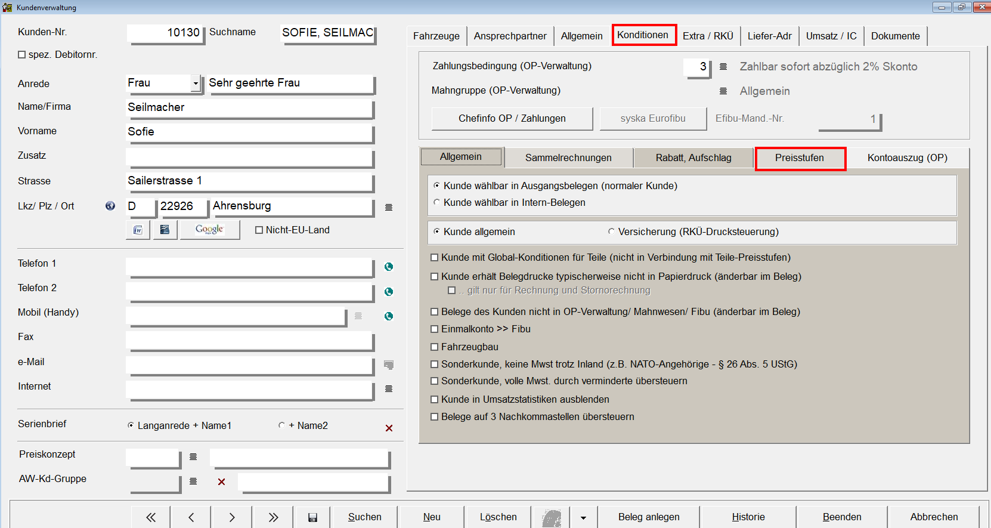Open Google Maps button for the address

coord(210,230)
